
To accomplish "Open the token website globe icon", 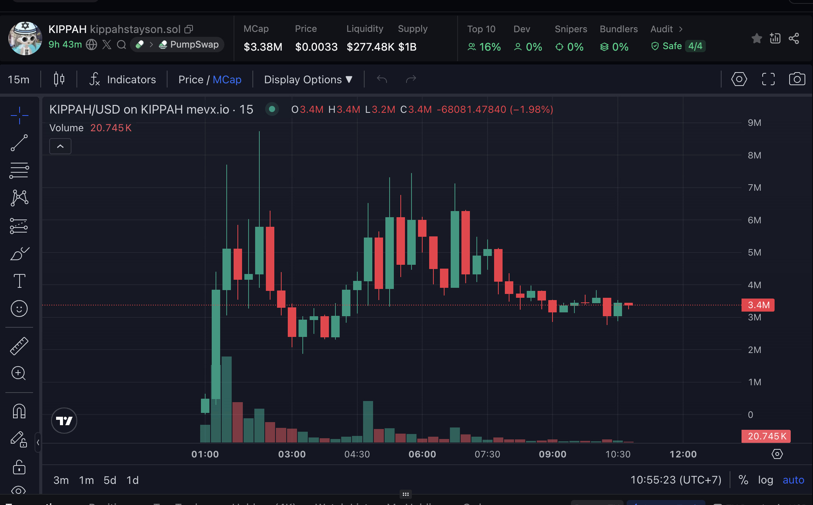I will click(91, 45).
